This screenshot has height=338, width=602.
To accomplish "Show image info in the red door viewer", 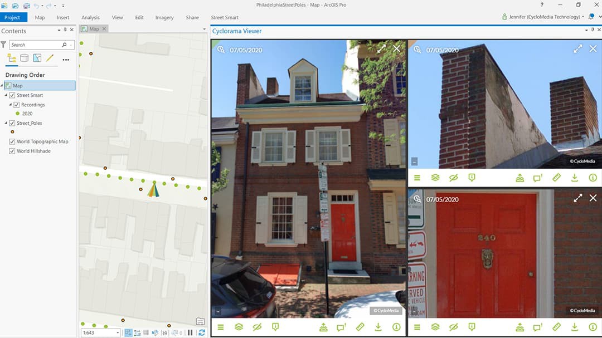I will [593, 327].
